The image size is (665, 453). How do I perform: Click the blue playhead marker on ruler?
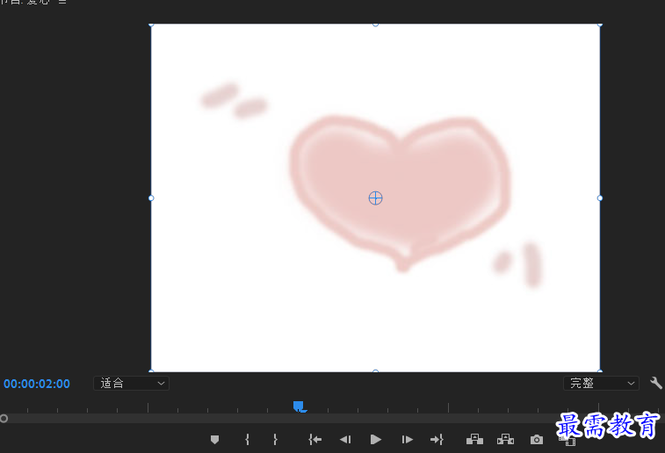299,406
